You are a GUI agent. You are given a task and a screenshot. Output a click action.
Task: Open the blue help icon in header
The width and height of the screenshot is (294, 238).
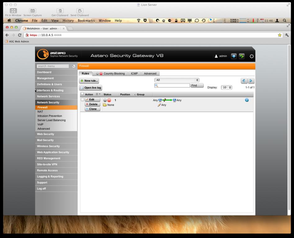[234, 56]
